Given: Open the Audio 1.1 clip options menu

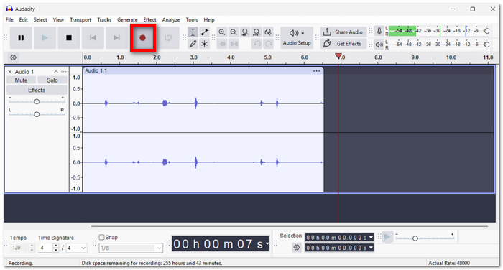Looking at the screenshot, I should [x=316, y=71].
